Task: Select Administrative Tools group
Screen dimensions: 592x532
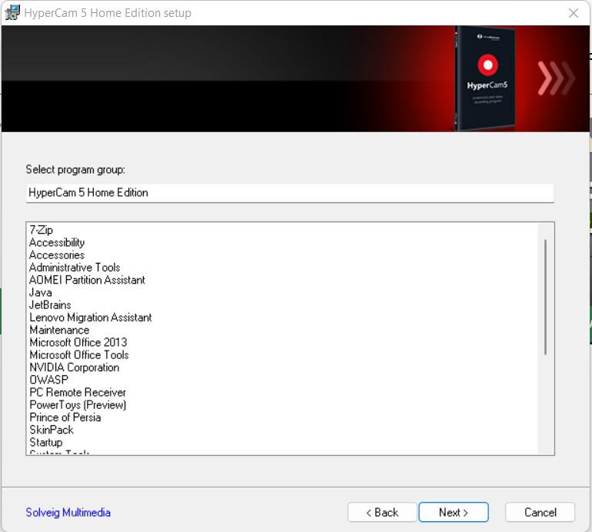Action: (x=75, y=268)
